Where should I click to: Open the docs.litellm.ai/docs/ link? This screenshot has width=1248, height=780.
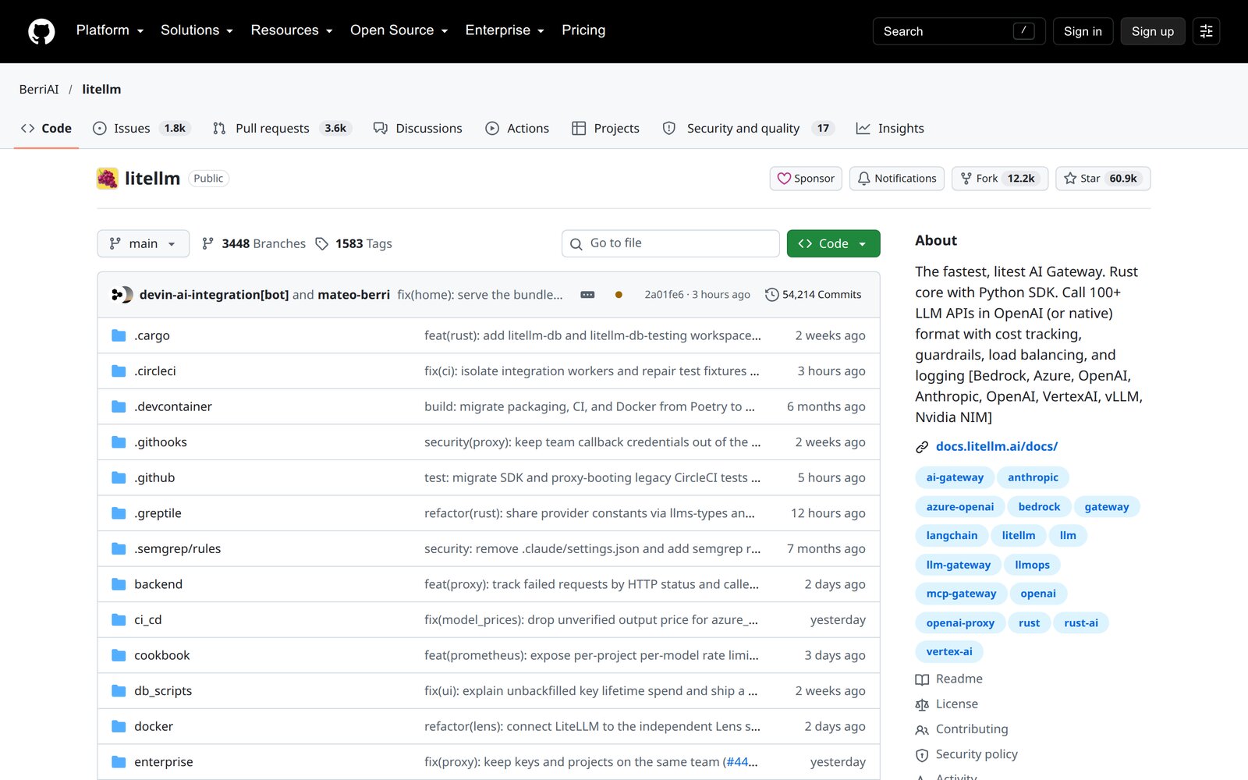coord(997,446)
